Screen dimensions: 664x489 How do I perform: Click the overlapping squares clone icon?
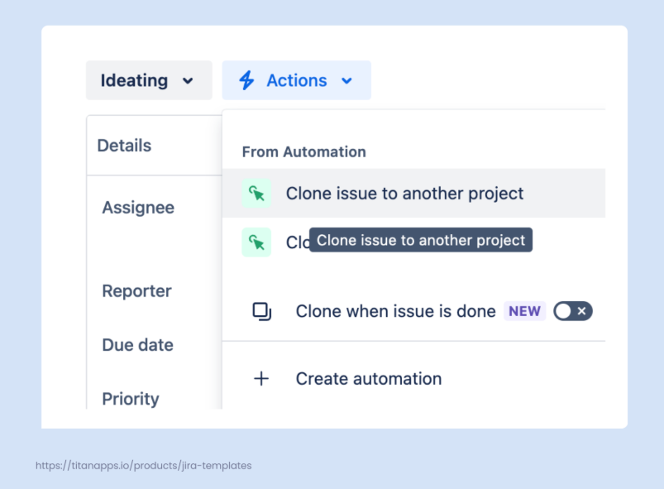click(x=261, y=311)
